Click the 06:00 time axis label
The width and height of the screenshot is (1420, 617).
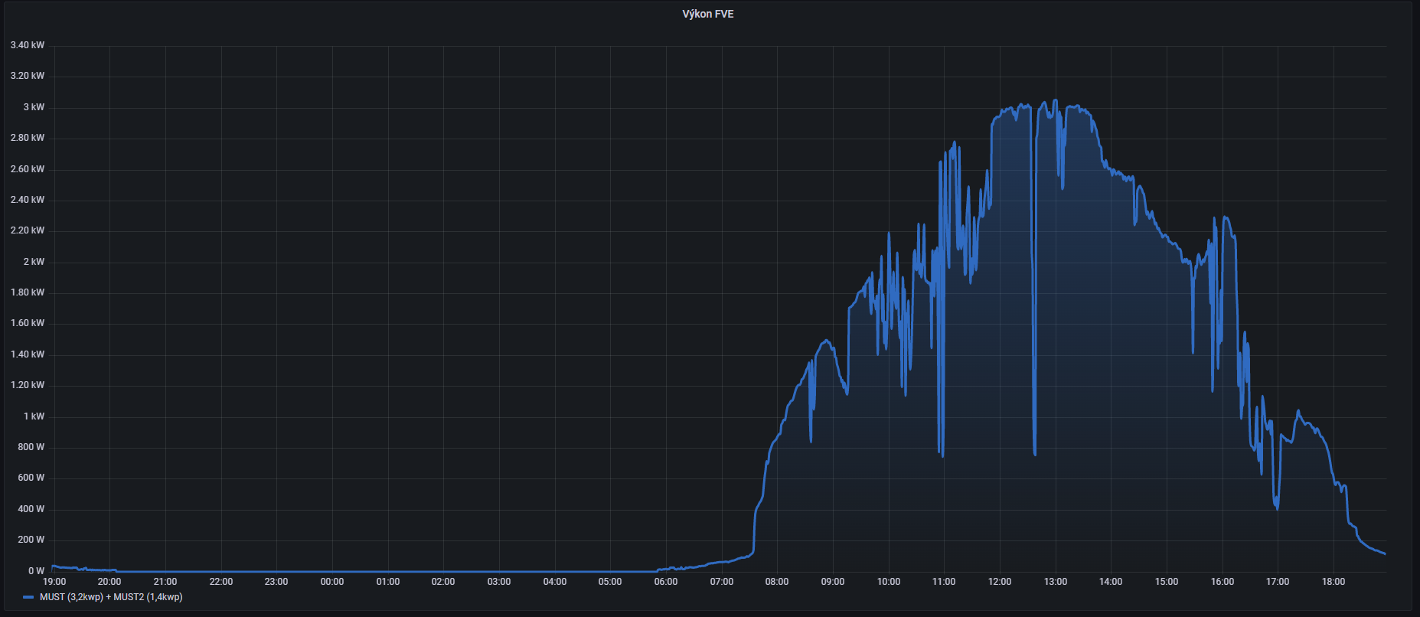665,582
